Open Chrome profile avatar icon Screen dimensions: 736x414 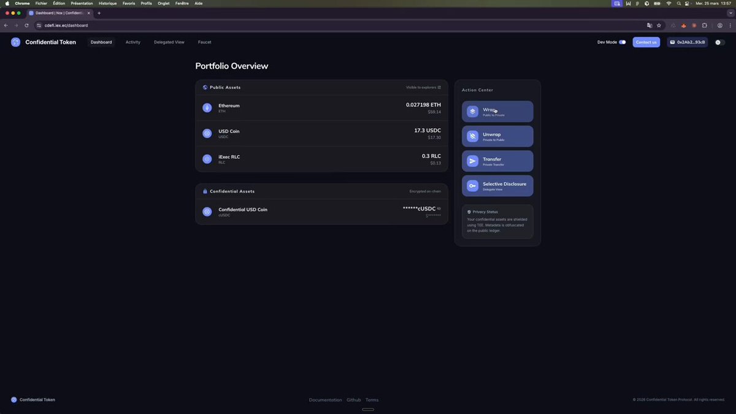tap(720, 25)
